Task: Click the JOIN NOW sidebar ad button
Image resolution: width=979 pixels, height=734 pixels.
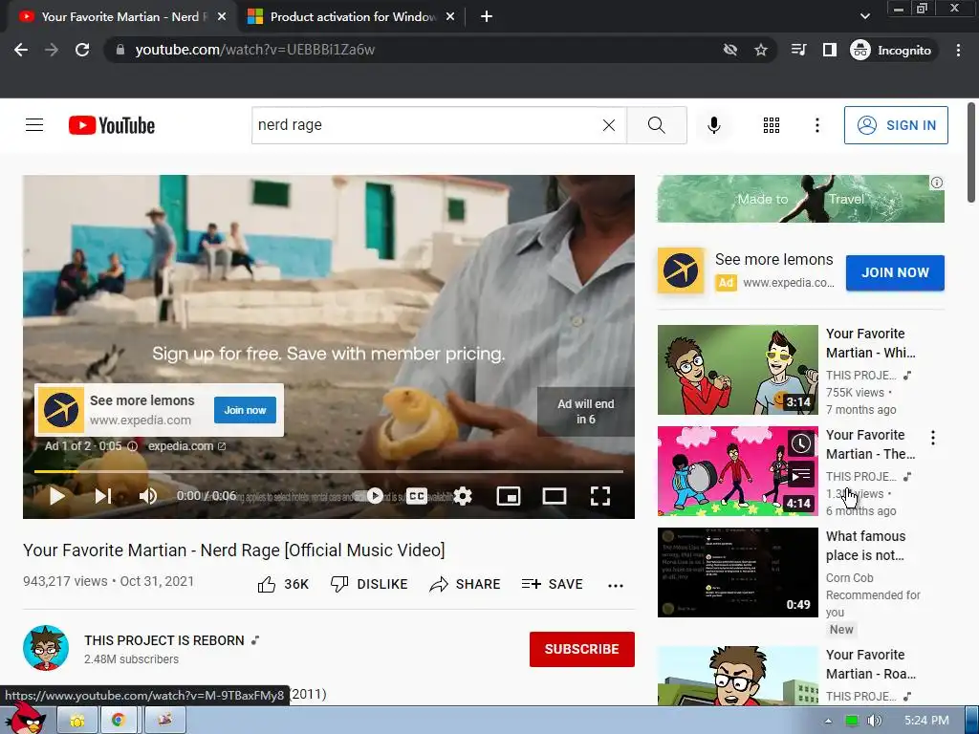Action: pyautogui.click(x=895, y=272)
